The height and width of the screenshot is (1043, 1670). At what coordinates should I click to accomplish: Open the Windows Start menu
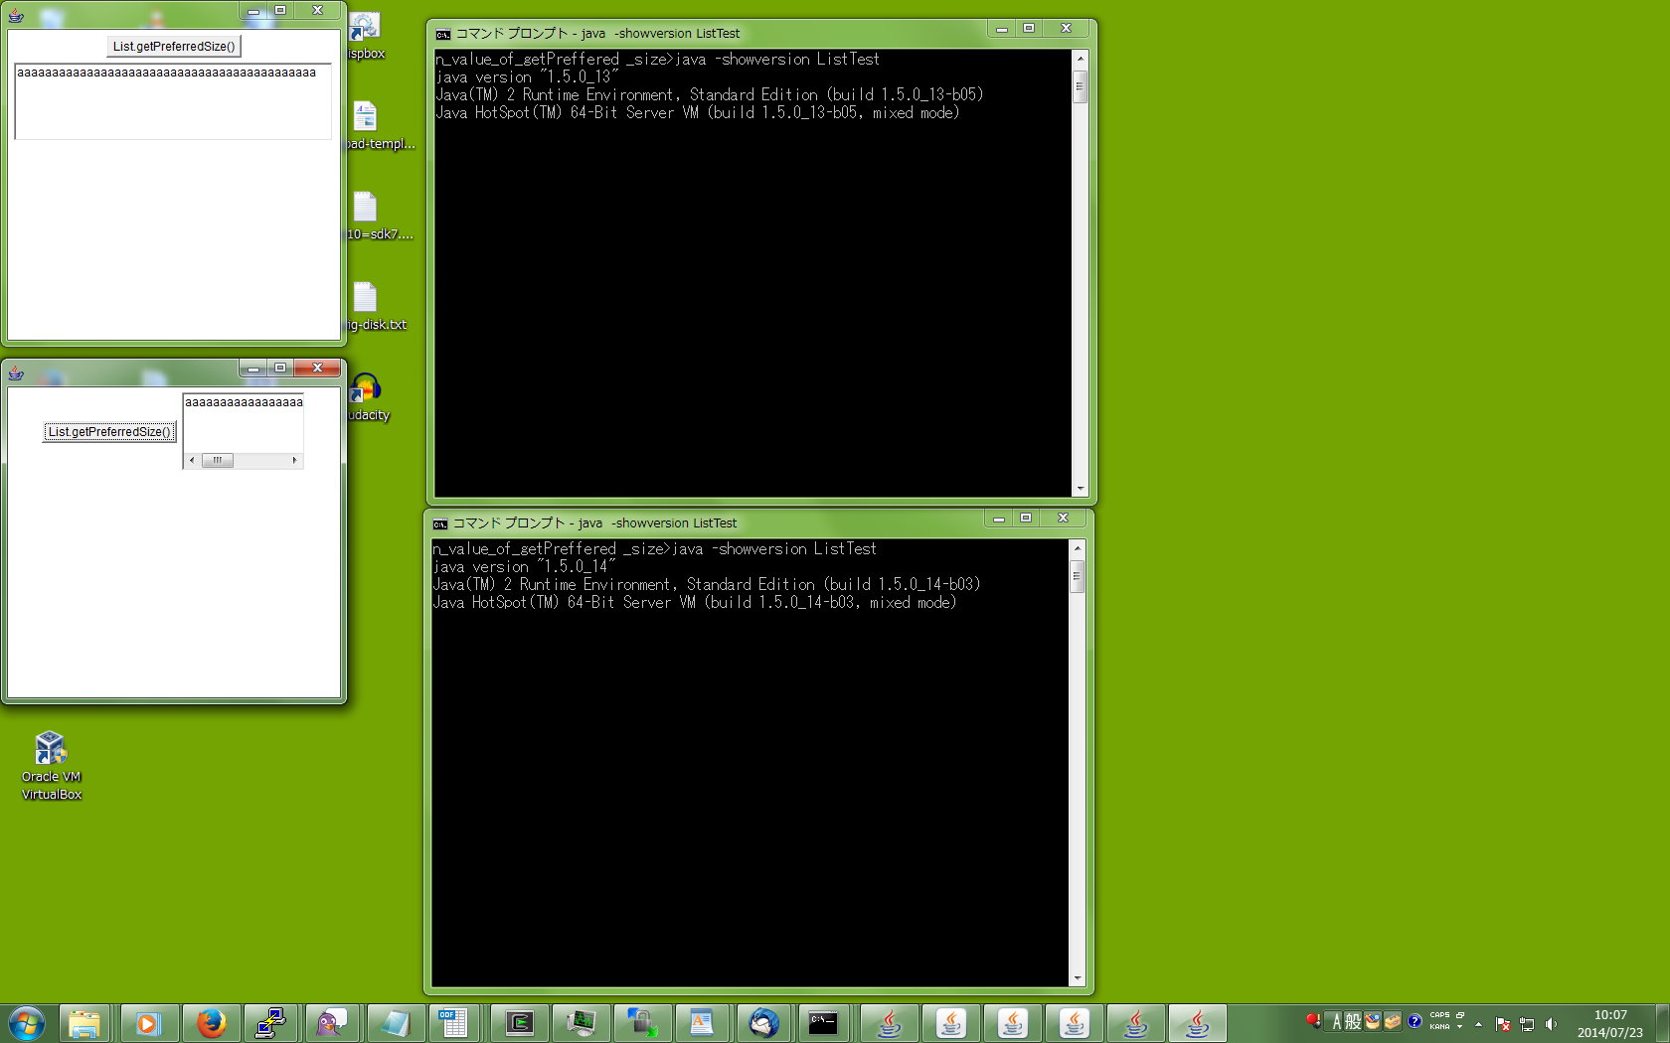click(27, 1022)
